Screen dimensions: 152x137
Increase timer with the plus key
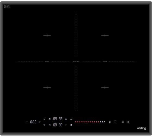point(40,122)
